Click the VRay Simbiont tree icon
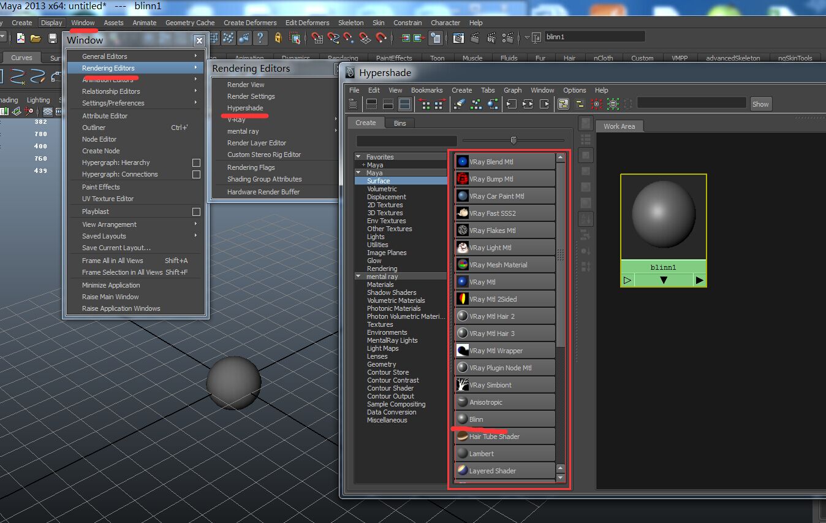Viewport: 826px width, 523px height. [x=463, y=385]
